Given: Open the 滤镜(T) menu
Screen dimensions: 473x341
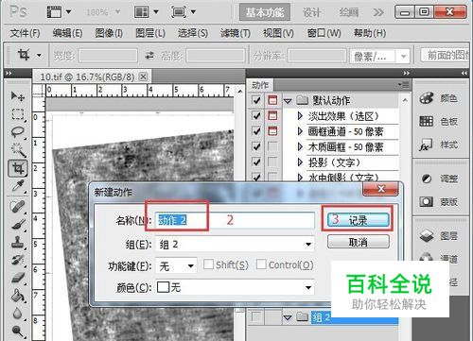Looking at the screenshot, I should click(x=236, y=33).
